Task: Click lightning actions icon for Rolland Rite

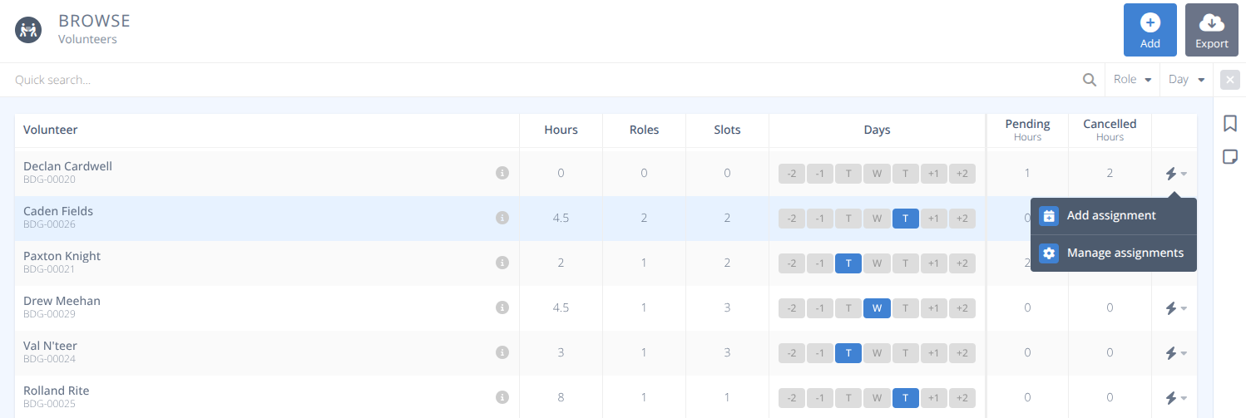Action: 1174,398
